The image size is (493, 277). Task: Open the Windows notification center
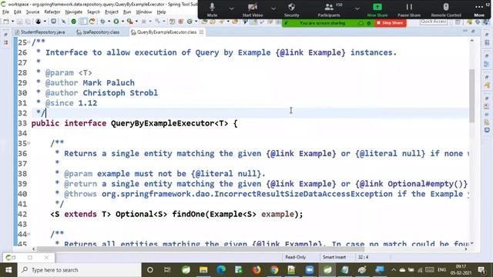click(481, 270)
